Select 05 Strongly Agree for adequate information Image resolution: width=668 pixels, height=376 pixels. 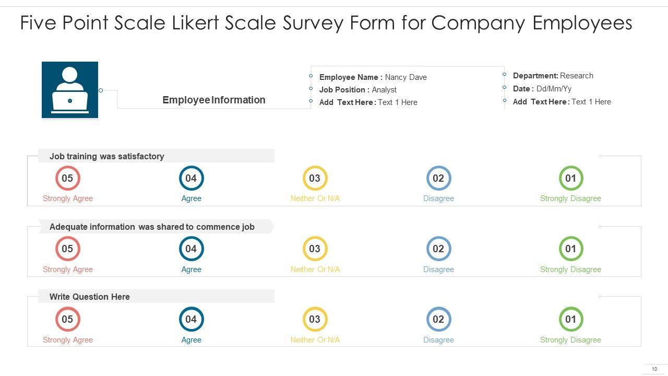coord(68,249)
